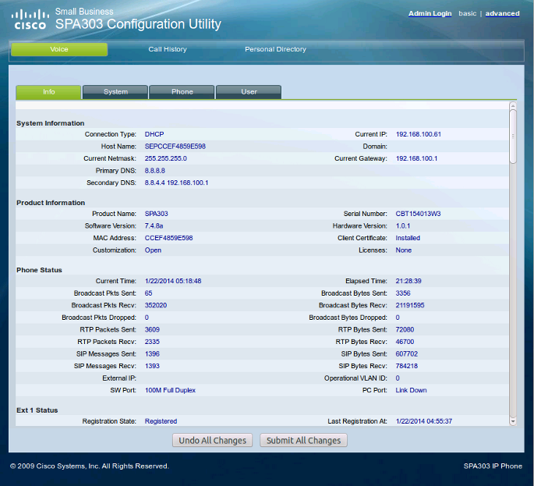Click Broadcast Bytes Recv value 21191595
Viewport: 534px width, 486px height.
point(410,305)
